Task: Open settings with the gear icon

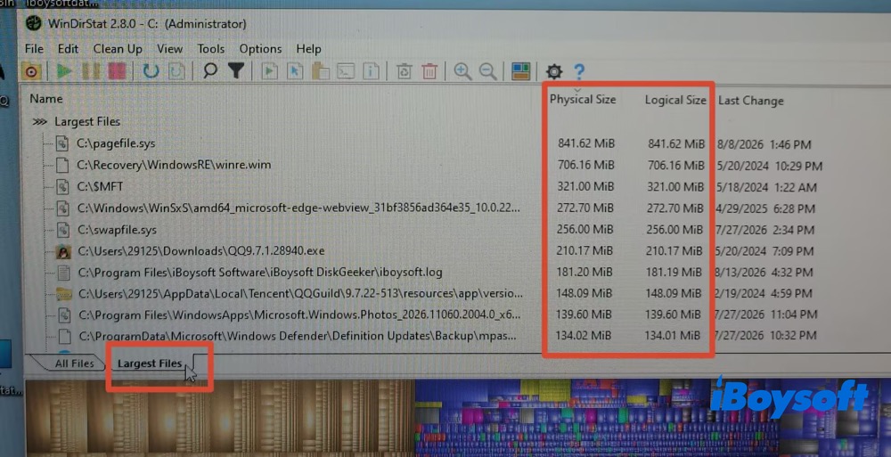Action: click(554, 71)
